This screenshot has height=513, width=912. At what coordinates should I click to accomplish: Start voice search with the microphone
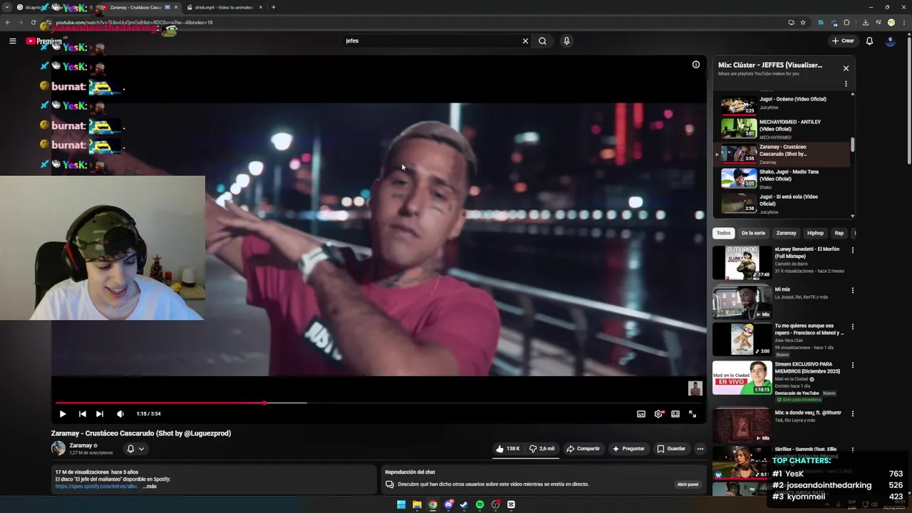(566, 41)
